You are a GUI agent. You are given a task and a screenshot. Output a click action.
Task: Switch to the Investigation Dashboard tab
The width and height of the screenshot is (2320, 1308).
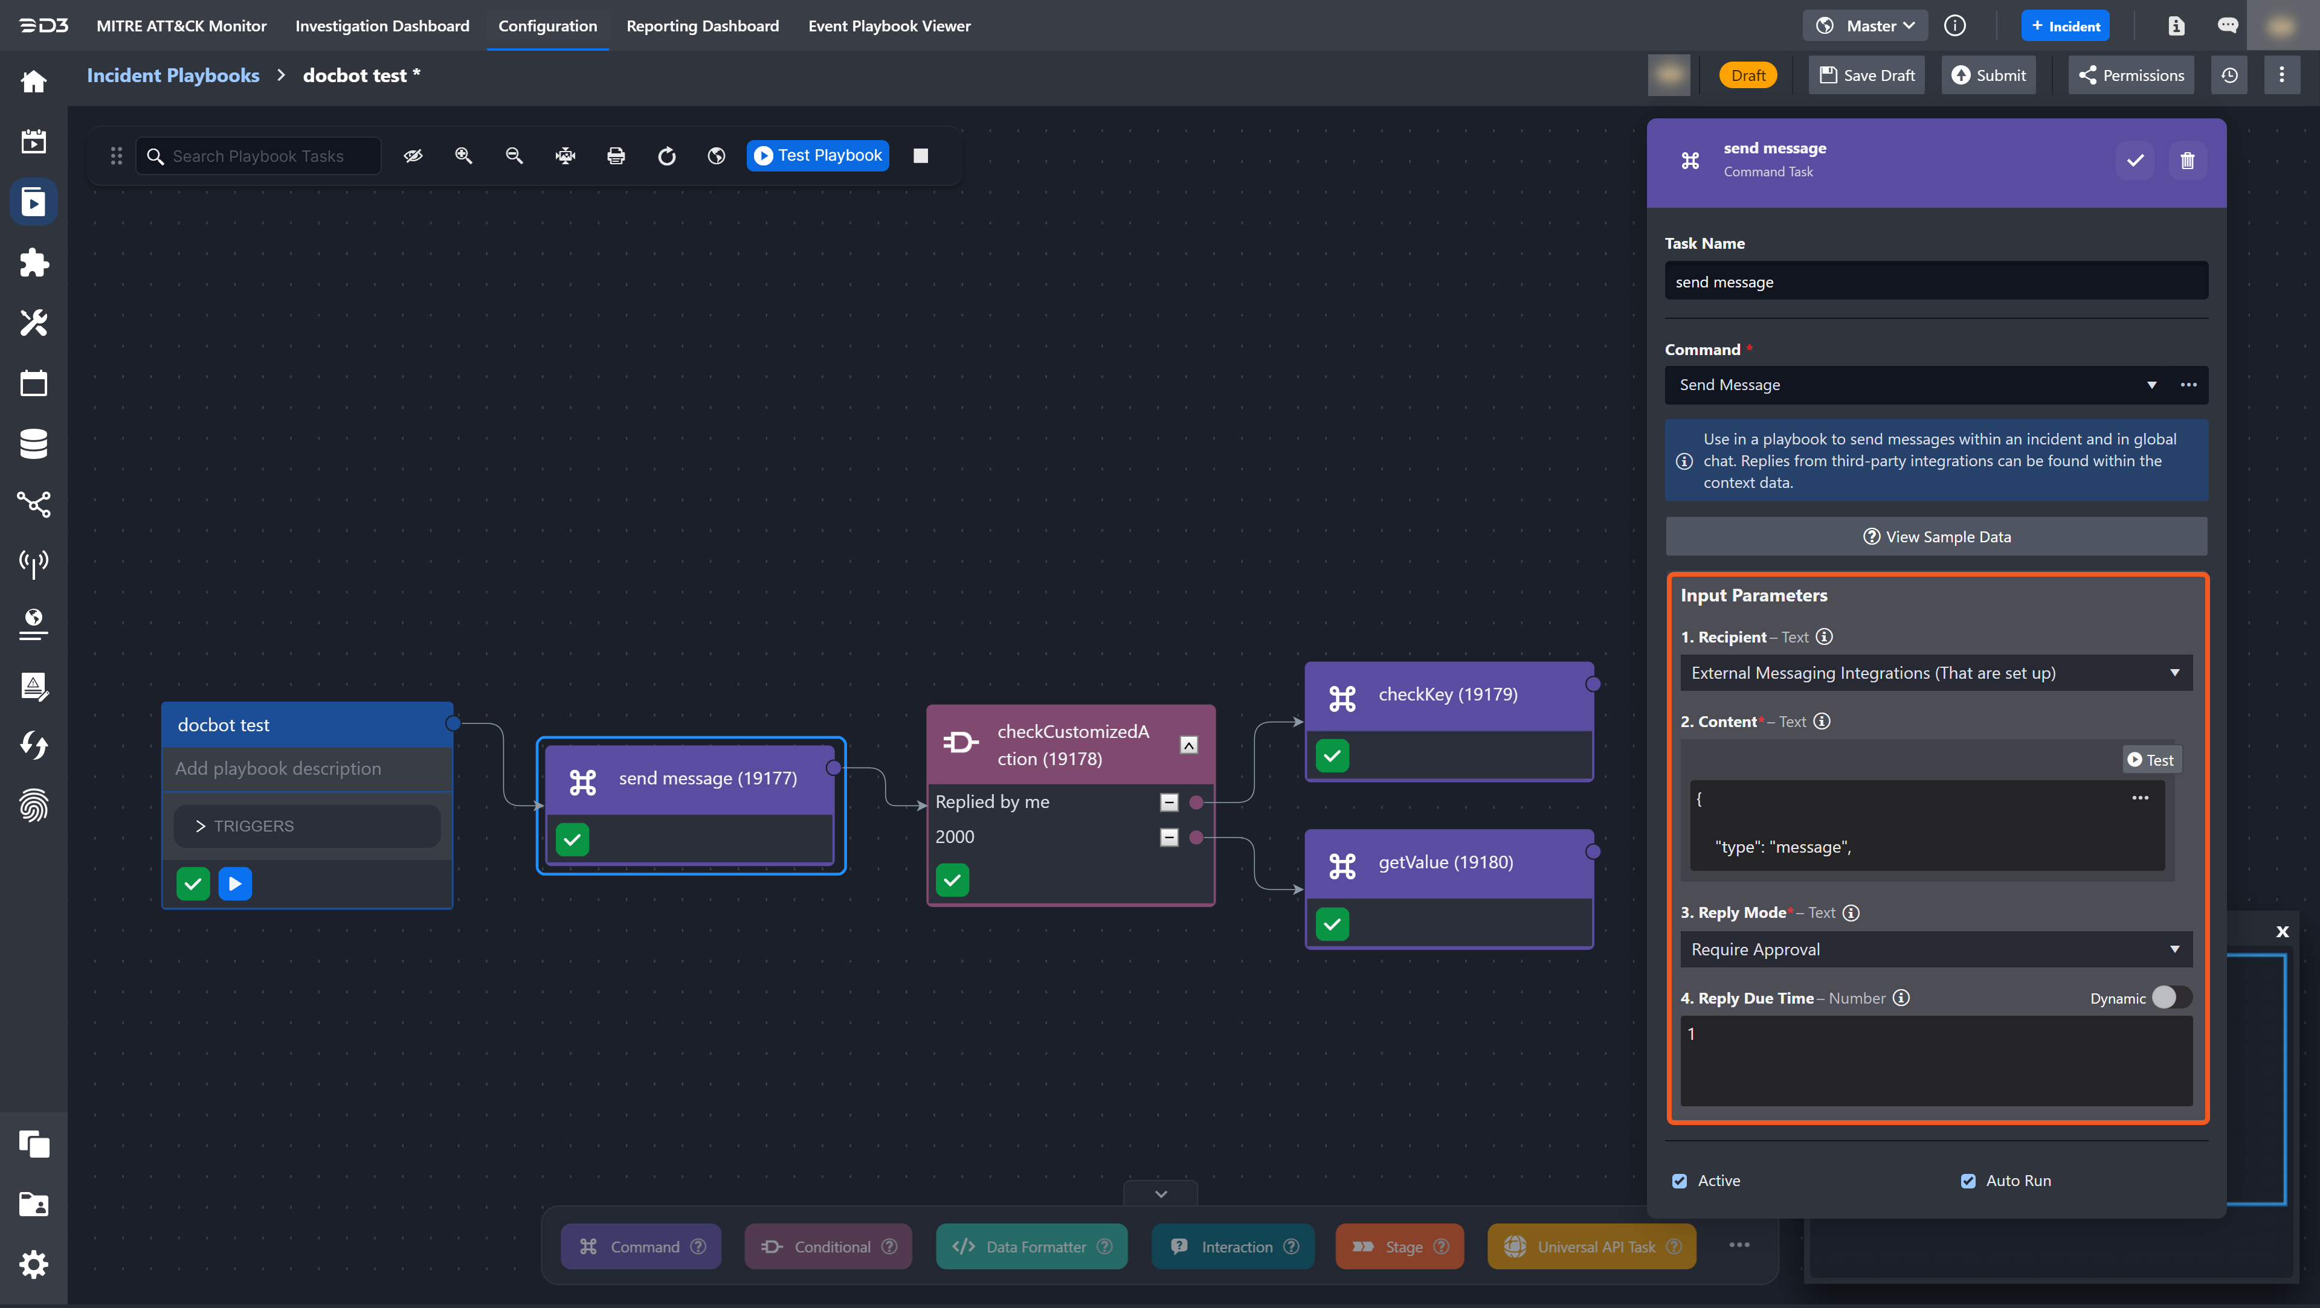tap(382, 26)
